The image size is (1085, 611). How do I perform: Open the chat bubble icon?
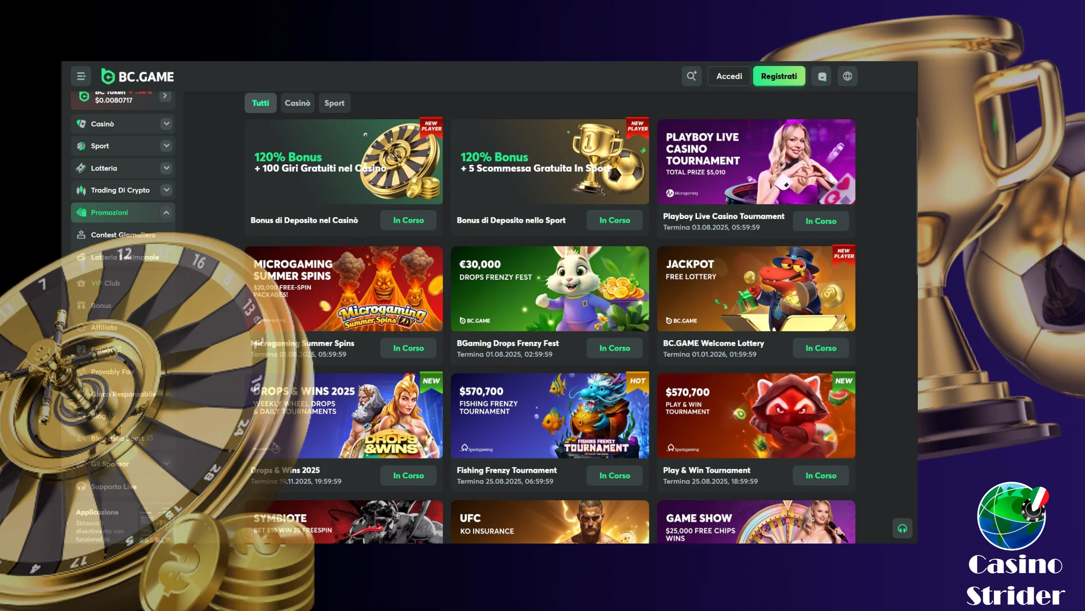(822, 76)
